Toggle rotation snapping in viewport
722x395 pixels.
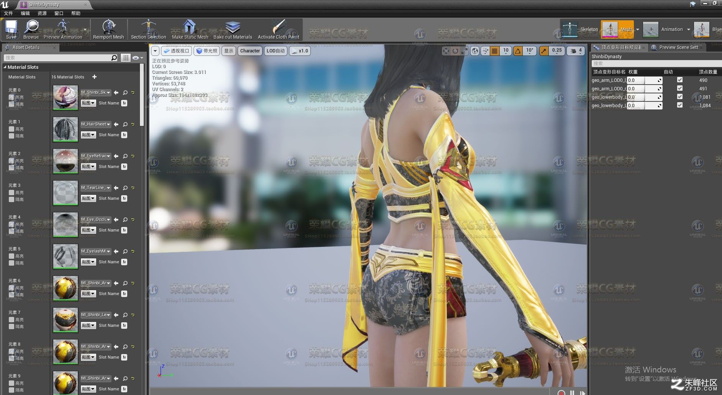518,51
